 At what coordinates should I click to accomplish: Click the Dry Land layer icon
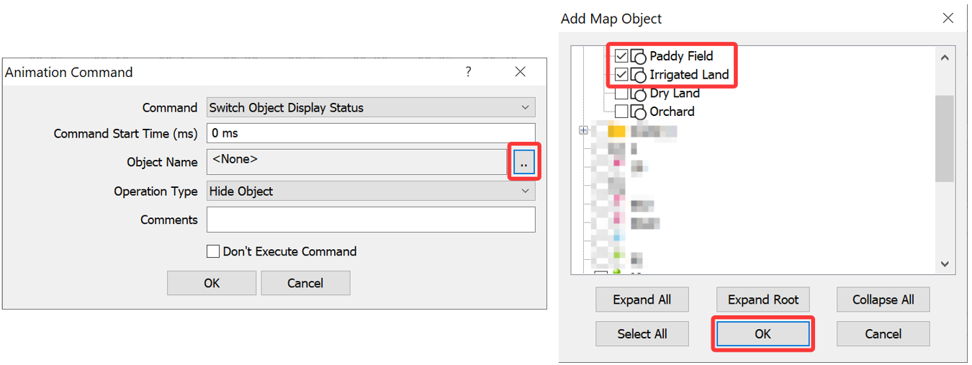[x=638, y=94]
